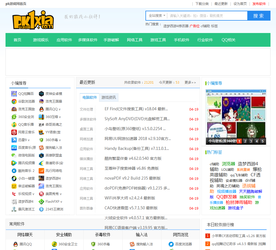Select slide number 3 in slideshow

tap(251, 141)
